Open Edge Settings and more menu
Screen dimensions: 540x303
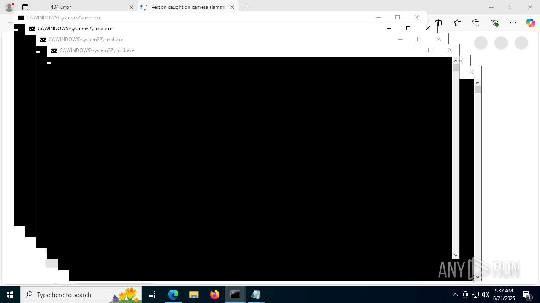513,23
